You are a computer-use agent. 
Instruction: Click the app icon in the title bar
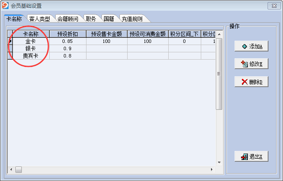coord(5,6)
